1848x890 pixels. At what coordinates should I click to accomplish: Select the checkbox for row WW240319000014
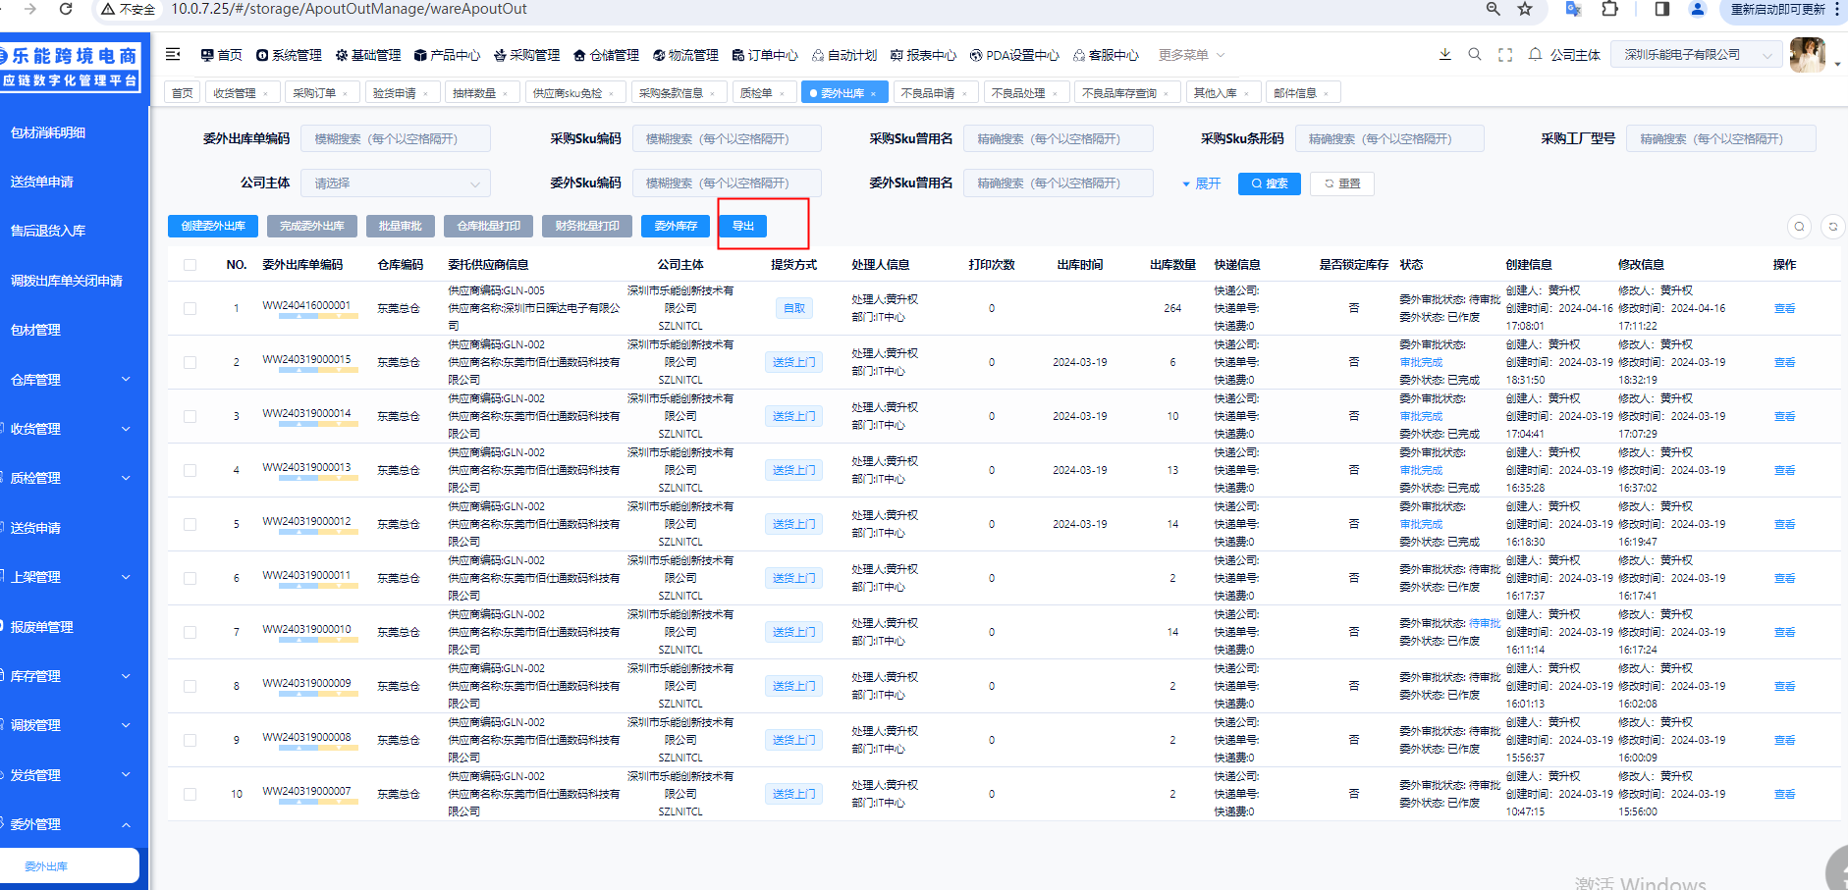190,416
